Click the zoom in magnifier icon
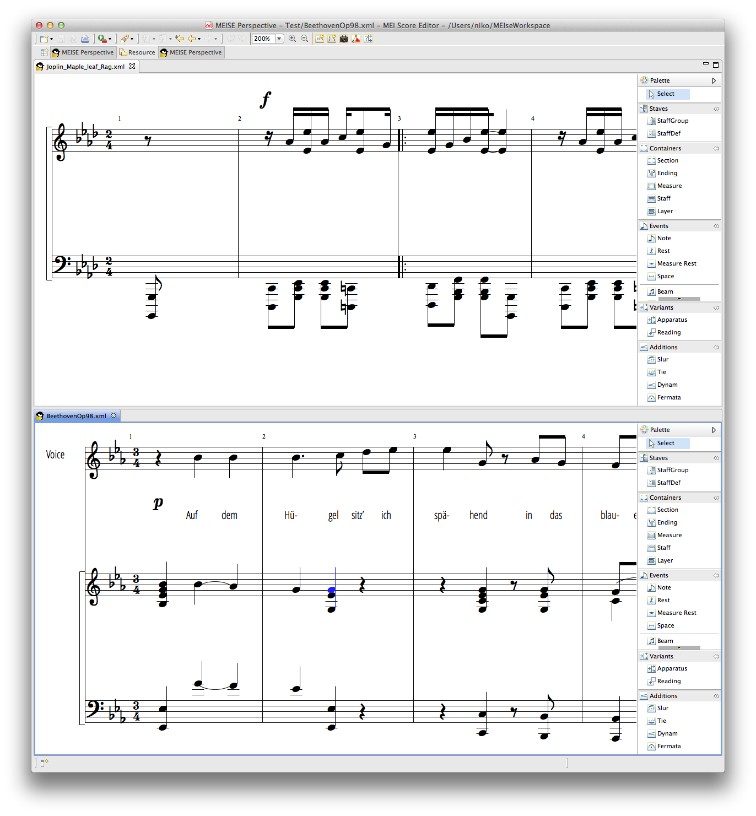The height and width of the screenshot is (816, 756). click(292, 39)
